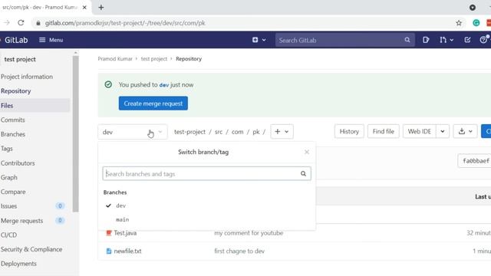Open Merge requests in sidebar
The width and height of the screenshot is (491, 276).
[x=21, y=221]
